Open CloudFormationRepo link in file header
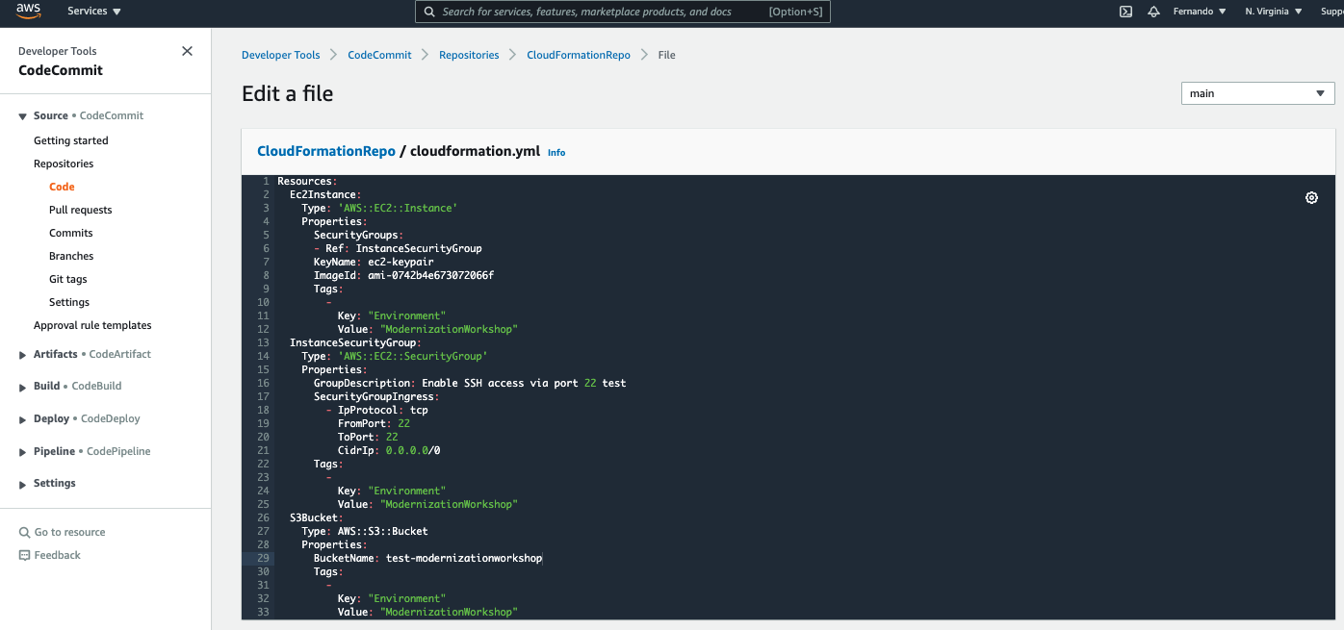The image size is (1344, 630). [326, 151]
